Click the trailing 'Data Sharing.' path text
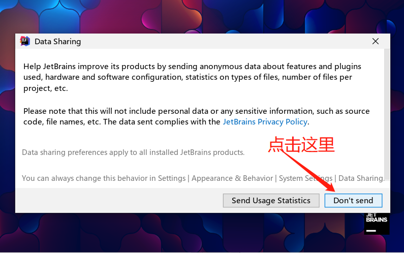Viewport: 404px width, 253px height. tap(361, 178)
